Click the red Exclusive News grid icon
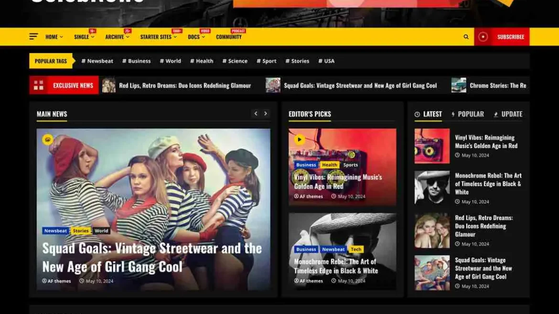Viewport: 559px width, 314px height. (39, 85)
